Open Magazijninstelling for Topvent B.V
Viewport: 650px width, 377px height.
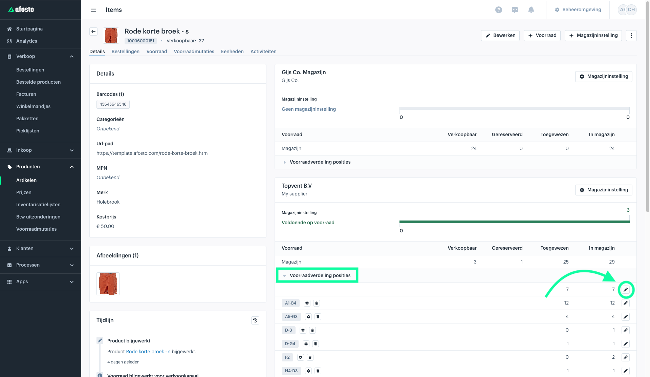[604, 190]
